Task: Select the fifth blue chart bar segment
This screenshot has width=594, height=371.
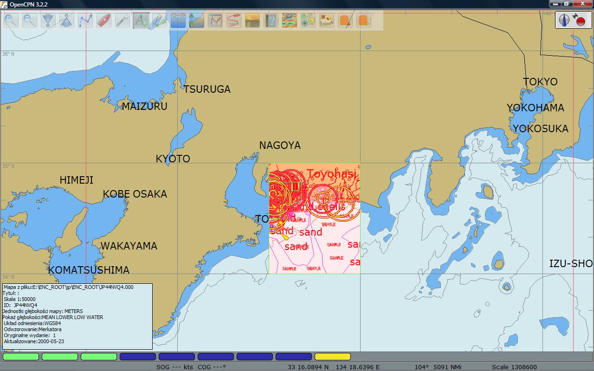Action: pos(294,357)
